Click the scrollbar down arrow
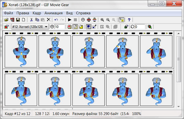The width and height of the screenshot is (184, 119). coord(178,106)
